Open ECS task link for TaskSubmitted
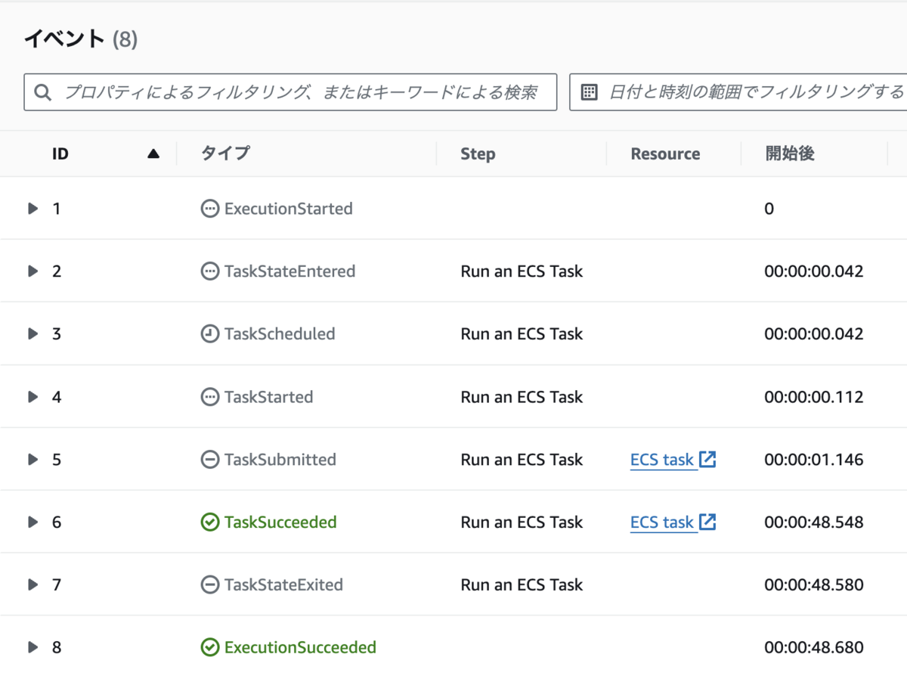The height and width of the screenshot is (679, 907). pos(662,460)
